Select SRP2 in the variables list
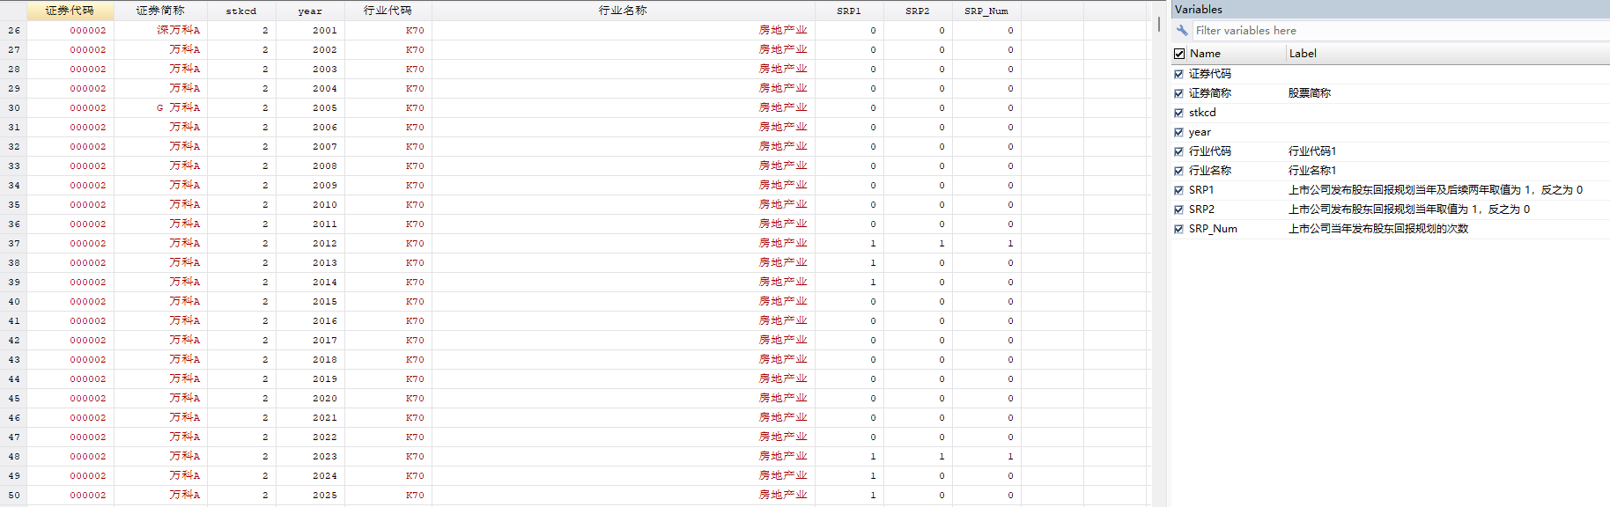The width and height of the screenshot is (1610, 507). [1201, 209]
